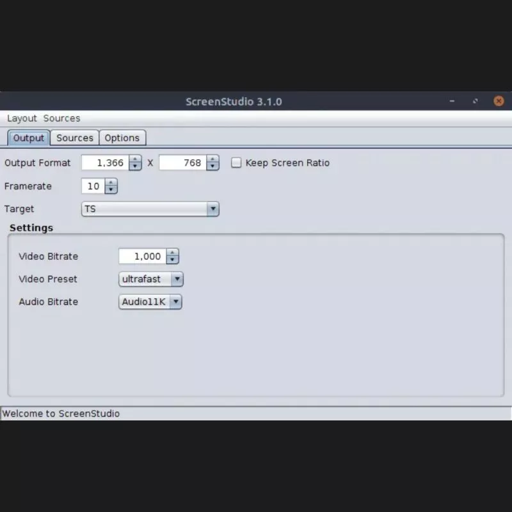Decrease the Framerate using its down arrow
Image resolution: width=512 pixels, height=512 pixels.
tap(111, 189)
